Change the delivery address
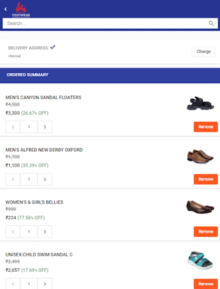 [203, 51]
